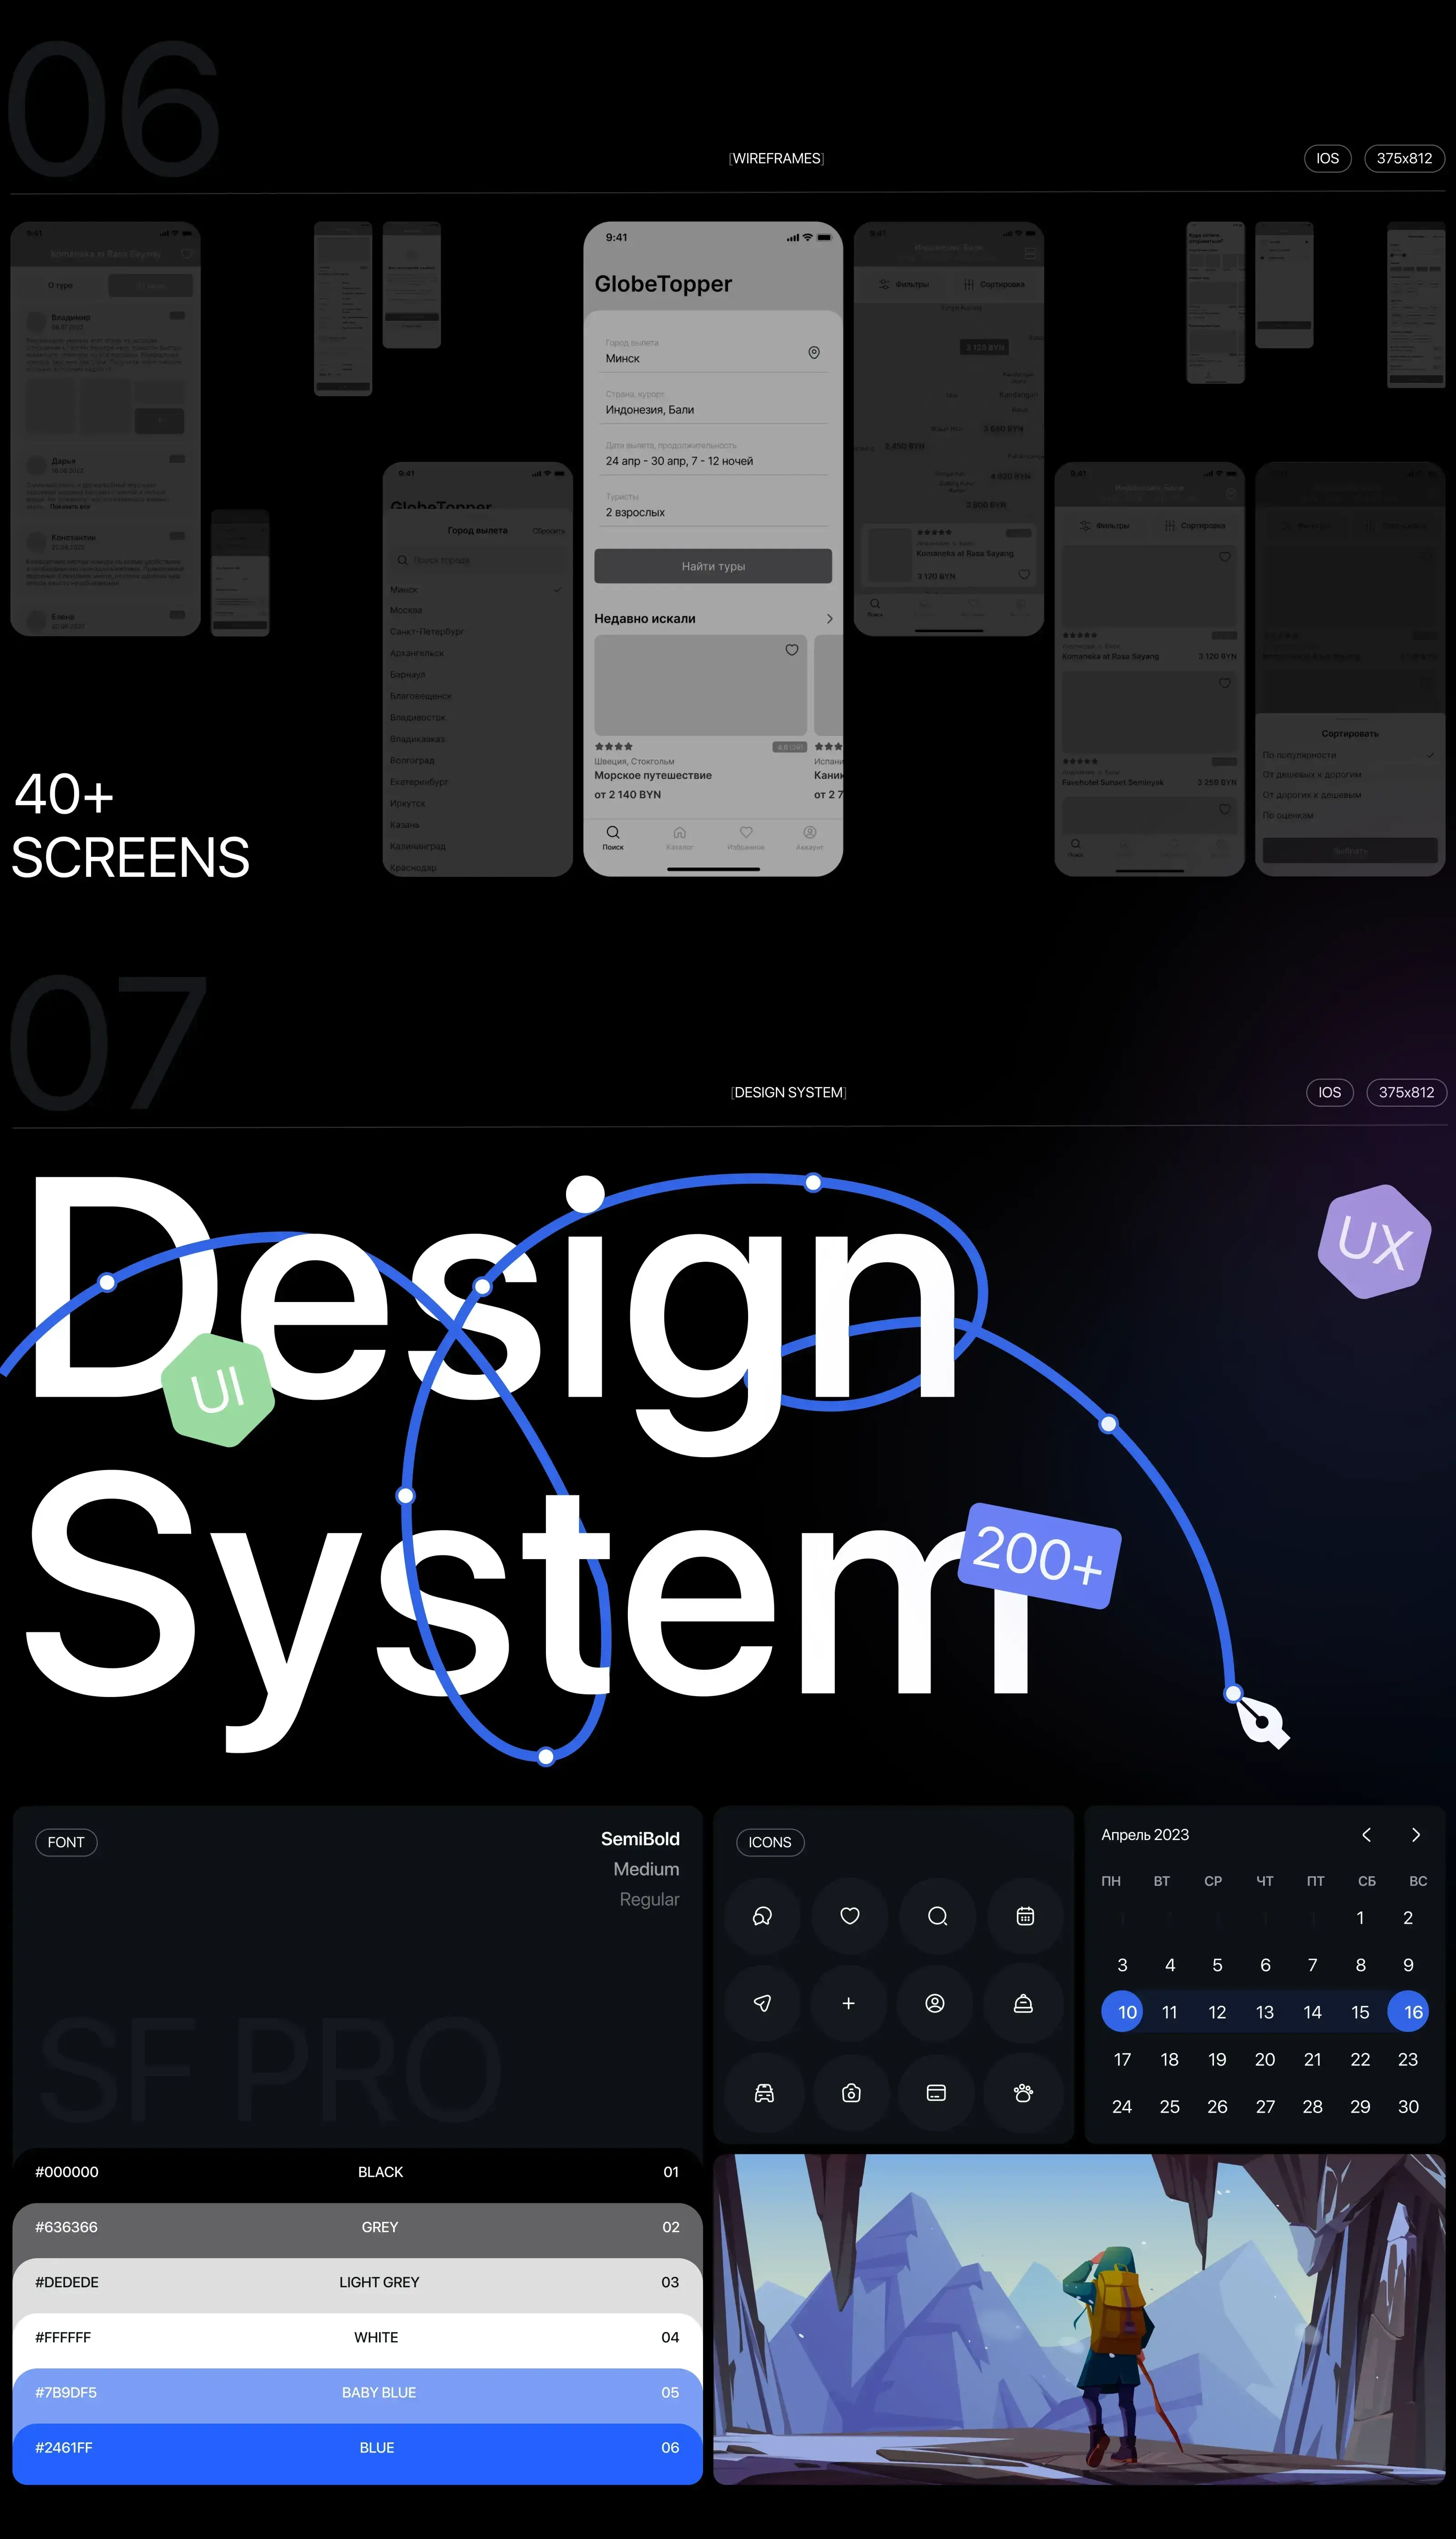This screenshot has width=1456, height=2539.
Task: Click the green UI hexagon badge
Action: point(218,1389)
